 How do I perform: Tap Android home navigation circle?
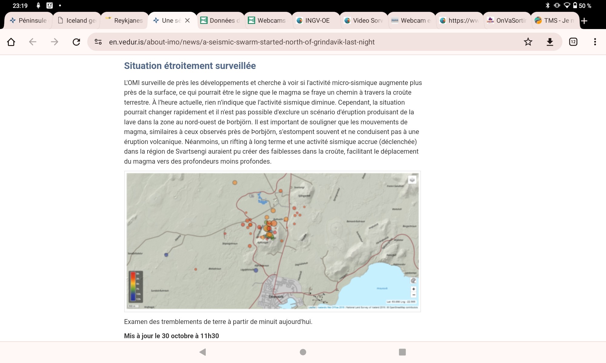coord(303,352)
